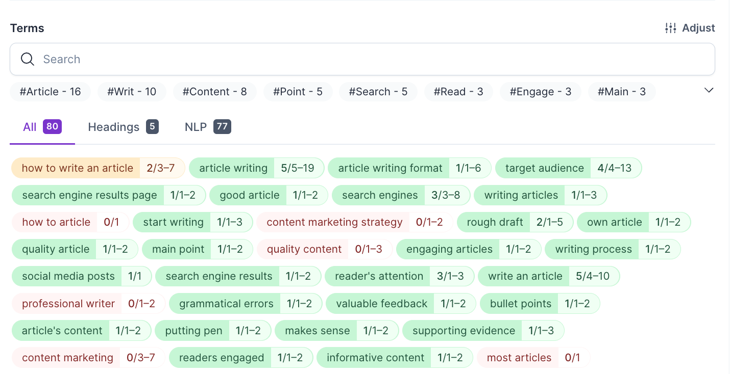Toggle the #Writ - 10 filter
This screenshot has width=730, height=374.
(132, 92)
